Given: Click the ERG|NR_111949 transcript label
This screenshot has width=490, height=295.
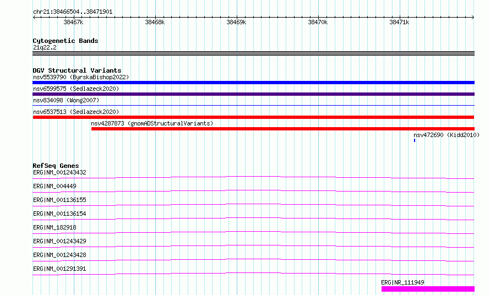Looking at the screenshot, I should pyautogui.click(x=402, y=282).
